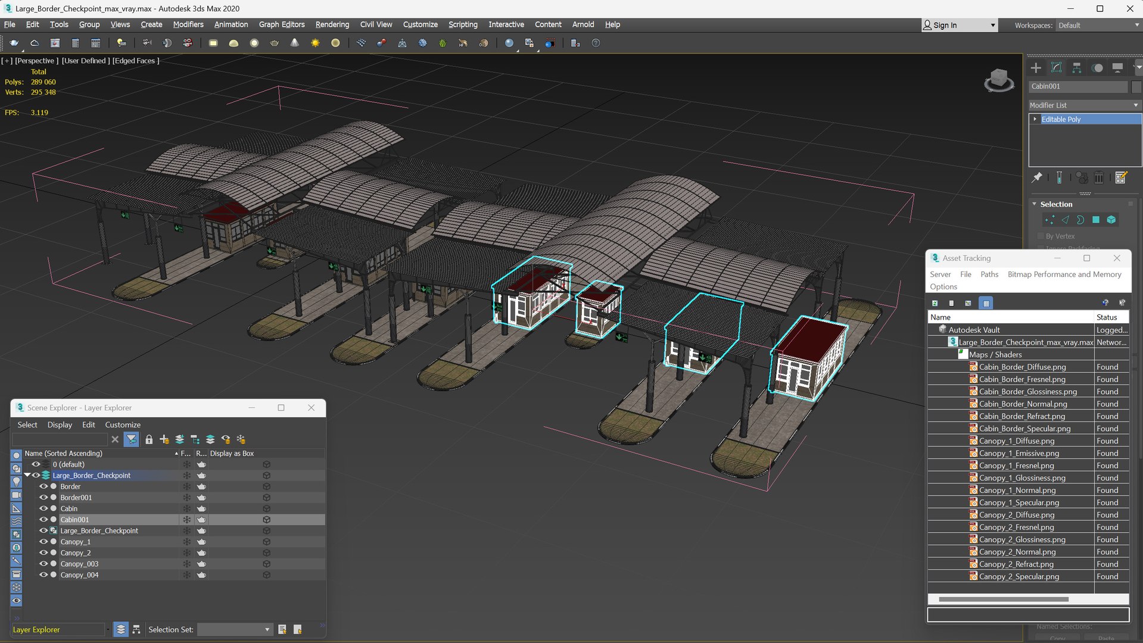Select Element sub-object level cube icon

coord(1111,220)
